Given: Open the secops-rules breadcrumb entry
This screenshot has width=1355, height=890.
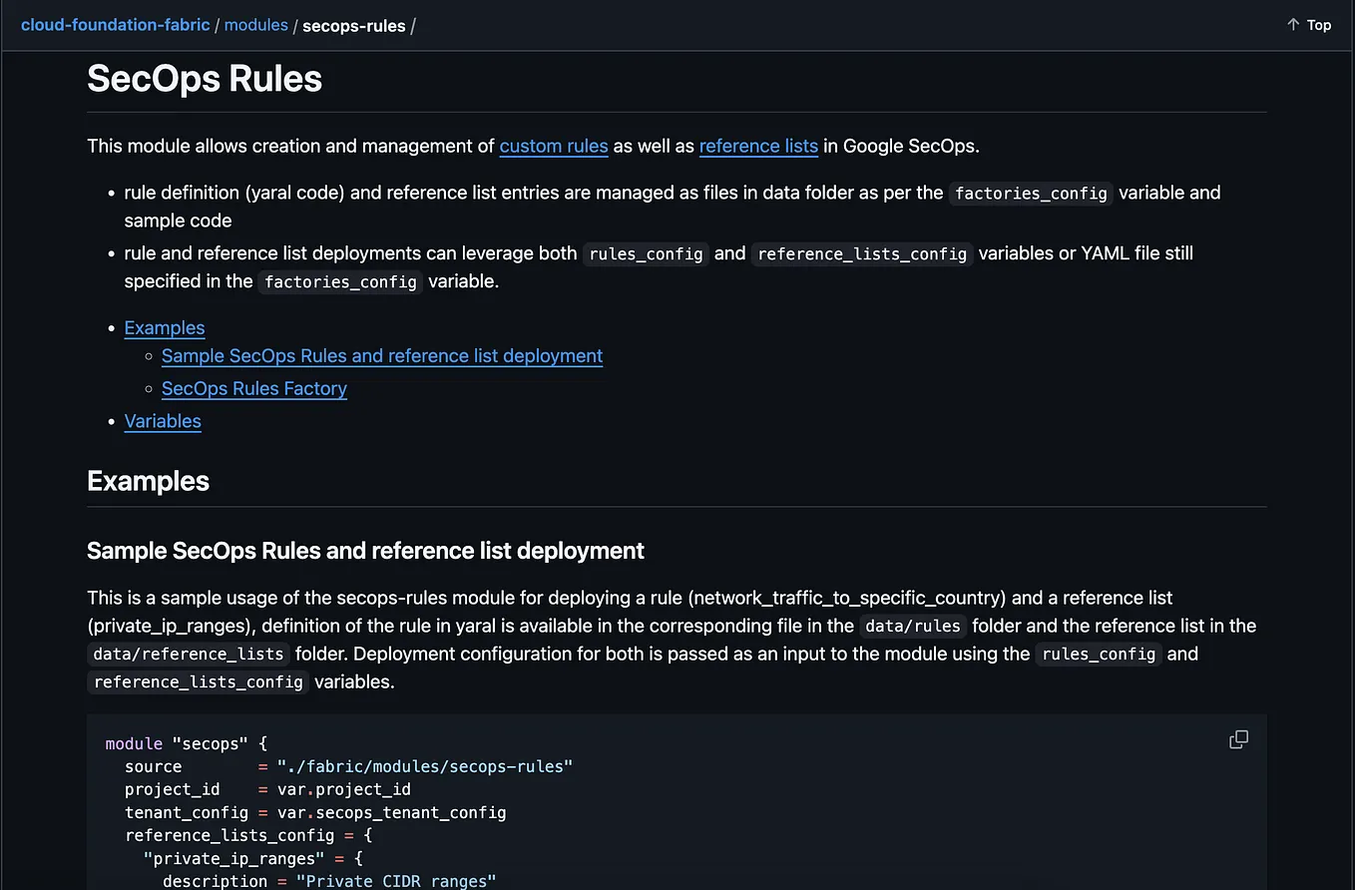Looking at the screenshot, I should (x=354, y=26).
